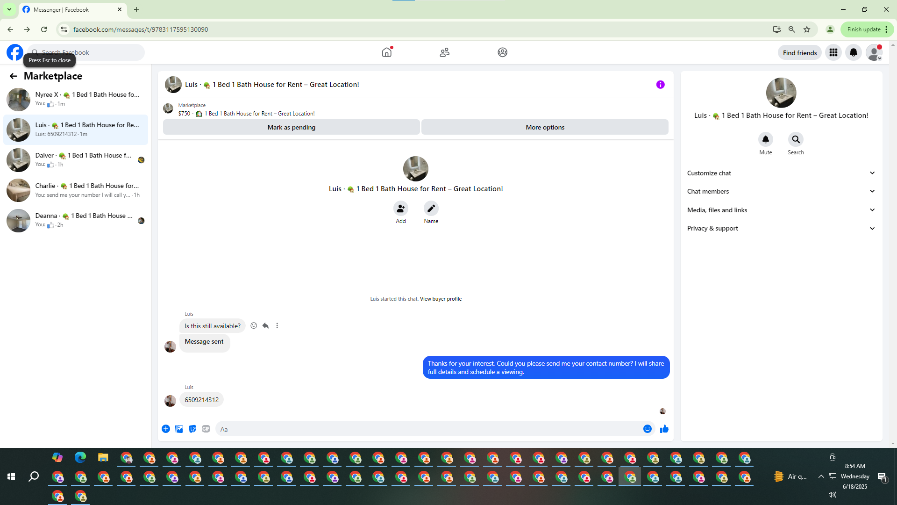Open the Groups icon in top navigation

click(503, 52)
